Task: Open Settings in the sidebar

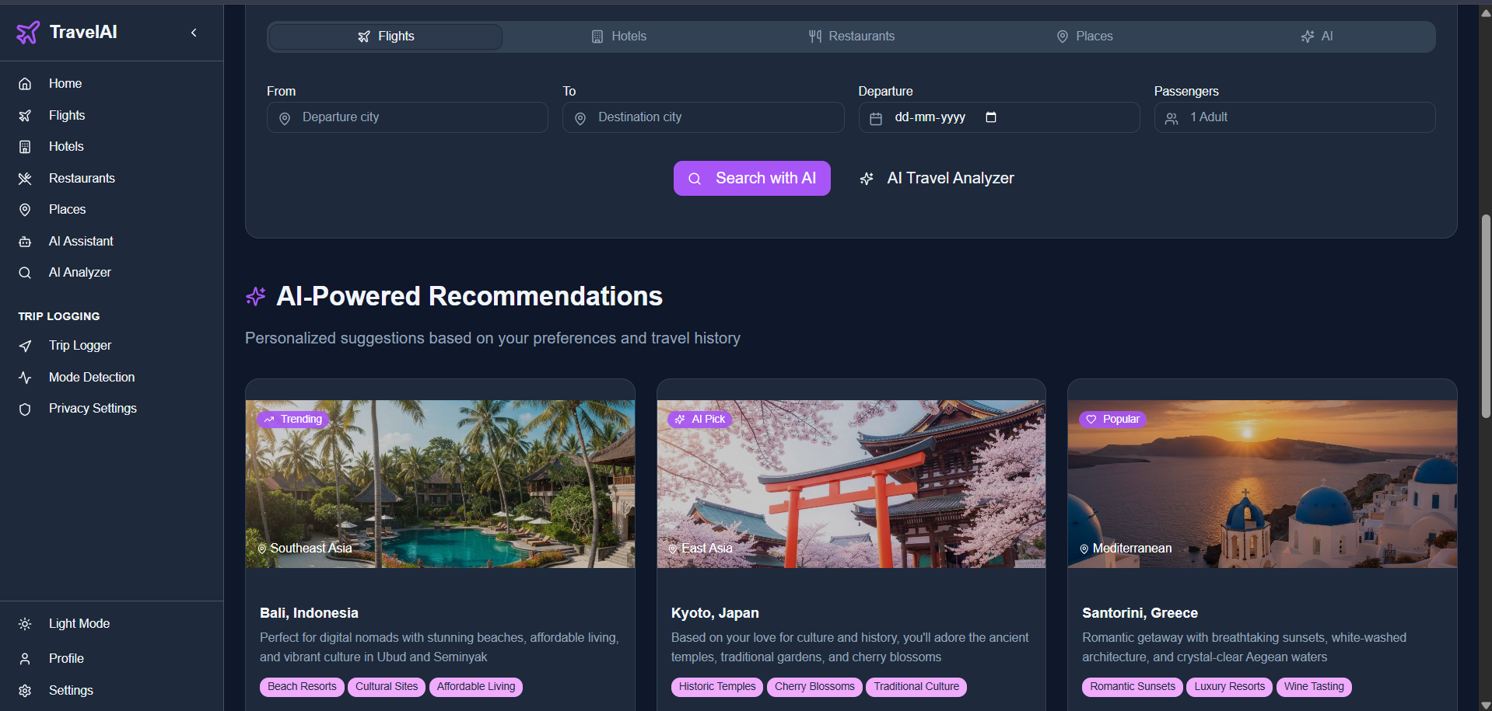Action: tap(111, 690)
